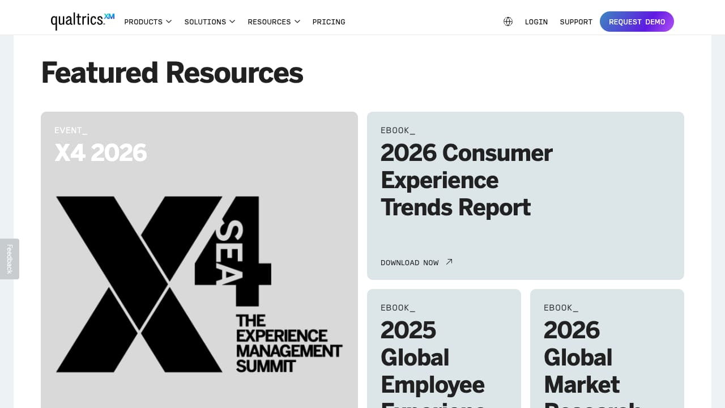Open the Products menu
This screenshot has height=408, width=725.
coord(143,22)
